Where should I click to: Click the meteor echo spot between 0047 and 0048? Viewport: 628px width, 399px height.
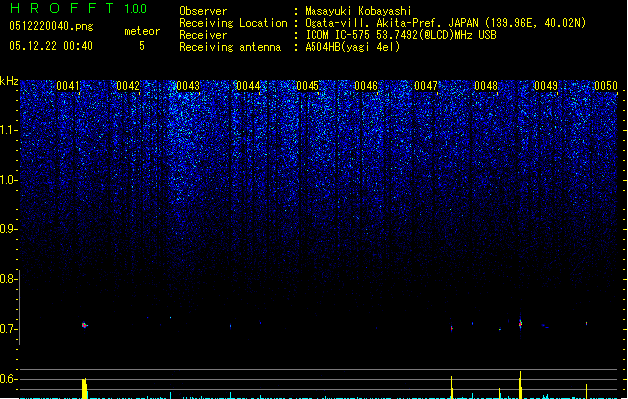(x=452, y=328)
